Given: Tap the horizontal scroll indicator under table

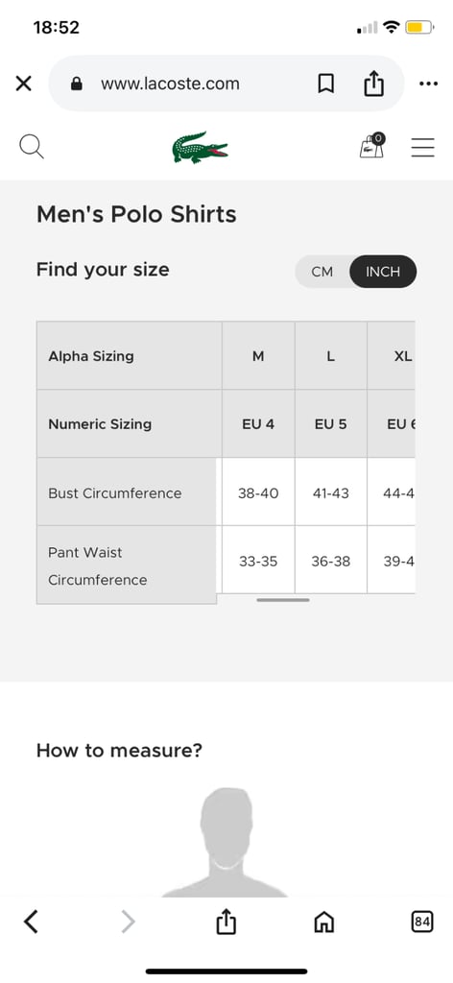Looking at the screenshot, I should [x=282, y=600].
